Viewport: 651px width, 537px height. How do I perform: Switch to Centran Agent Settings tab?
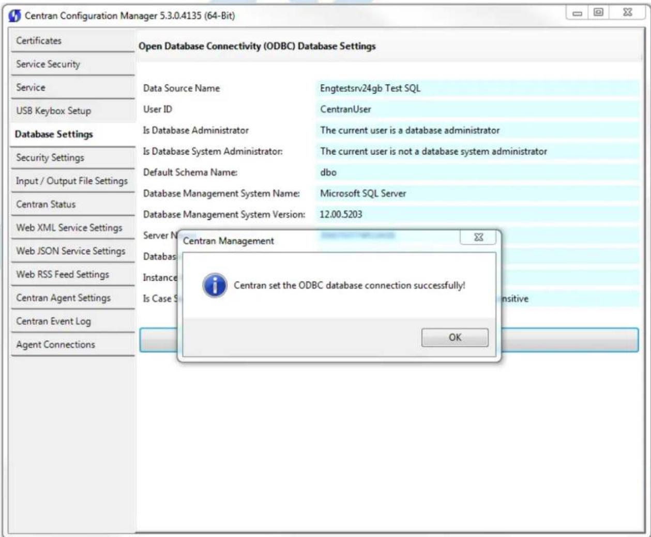[72, 298]
